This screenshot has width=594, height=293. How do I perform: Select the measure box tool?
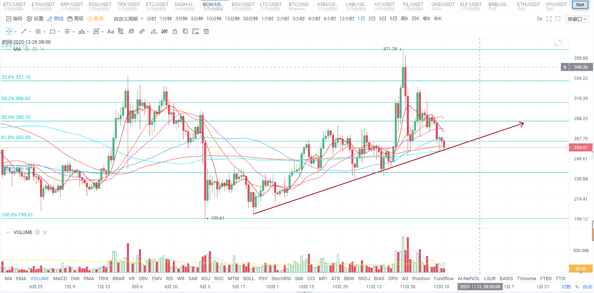coord(96,31)
